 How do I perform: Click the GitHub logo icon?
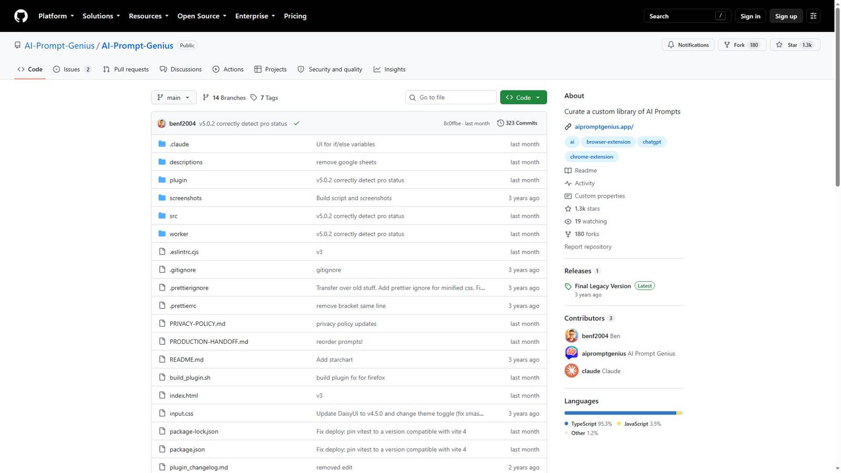tap(21, 16)
